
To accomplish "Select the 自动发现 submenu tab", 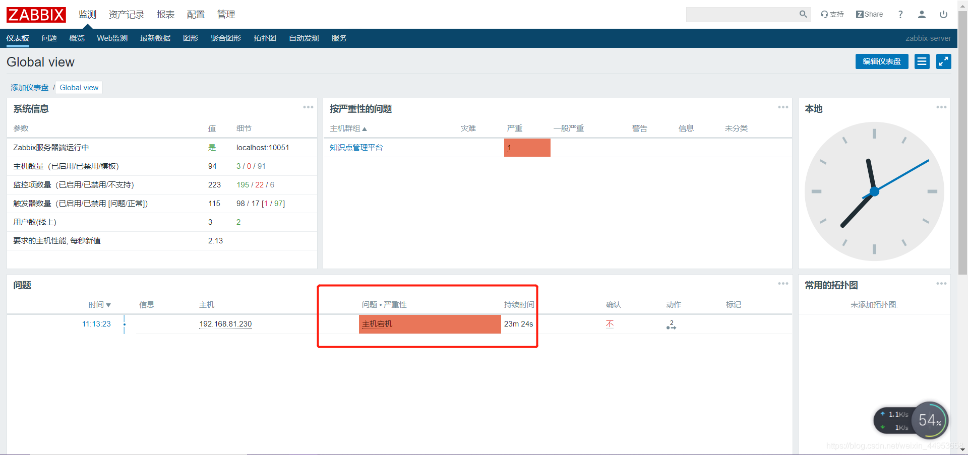I will 304,38.
